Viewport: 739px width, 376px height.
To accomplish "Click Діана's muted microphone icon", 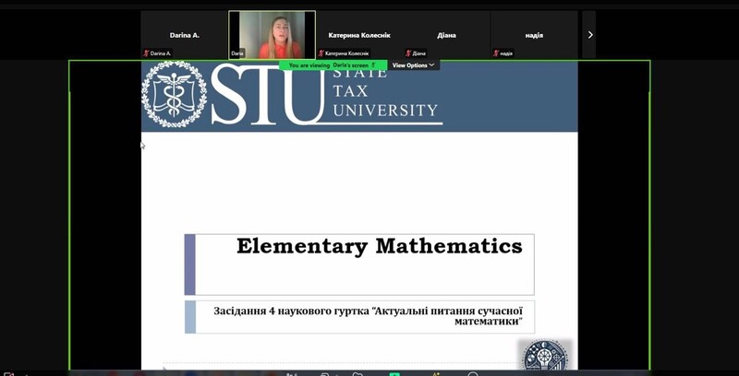I will click(408, 53).
